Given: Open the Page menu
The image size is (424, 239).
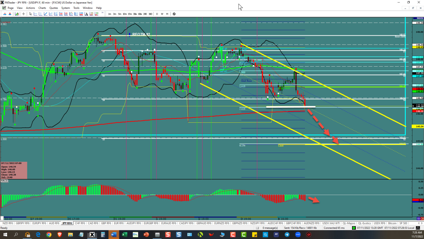Looking at the screenshot, I should [11, 8].
